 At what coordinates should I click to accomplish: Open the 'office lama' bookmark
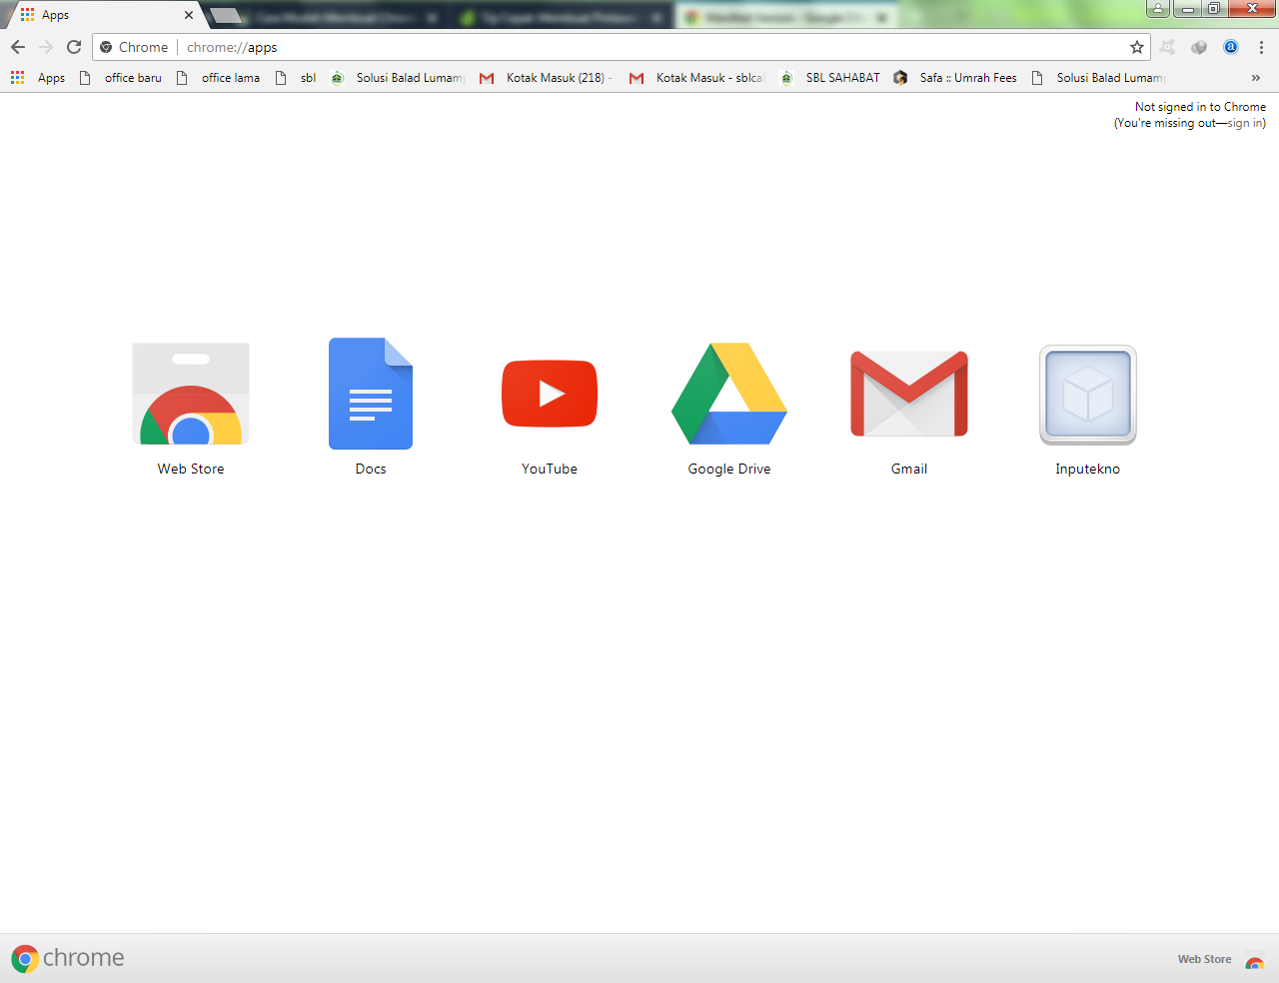(x=218, y=77)
